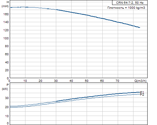Click the 60 tick on head axis
Screen dimensions: 157x125
pos(7,54)
